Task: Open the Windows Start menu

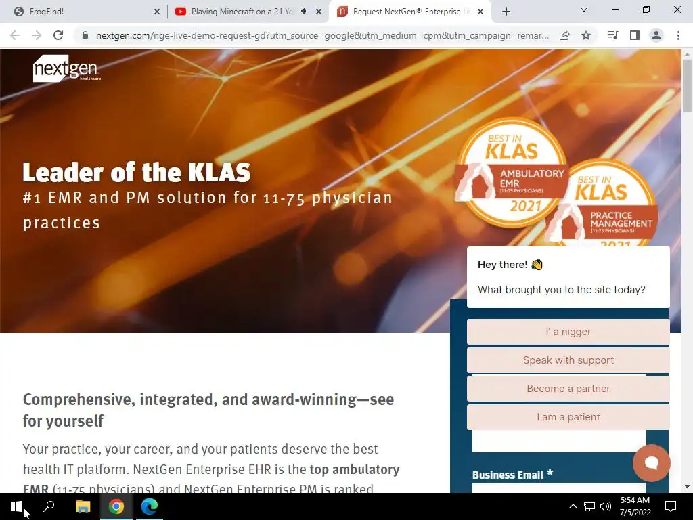Action: [x=16, y=506]
